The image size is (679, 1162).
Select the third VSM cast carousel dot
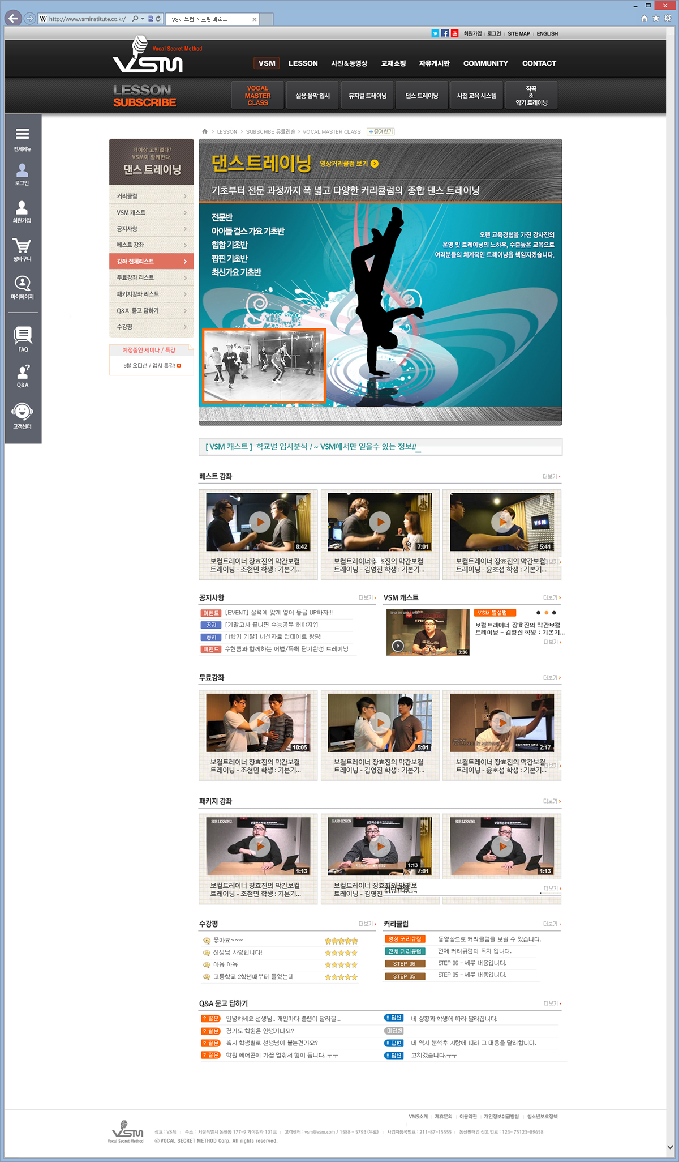click(554, 613)
